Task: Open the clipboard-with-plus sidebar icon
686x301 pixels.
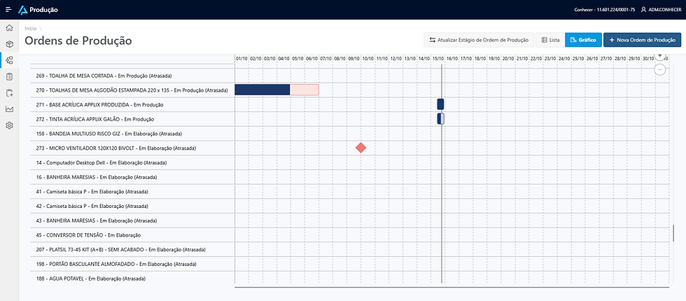Action: (x=9, y=92)
